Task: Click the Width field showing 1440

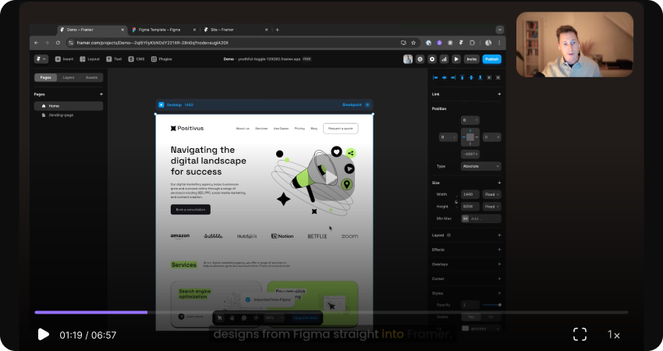Action: point(470,194)
